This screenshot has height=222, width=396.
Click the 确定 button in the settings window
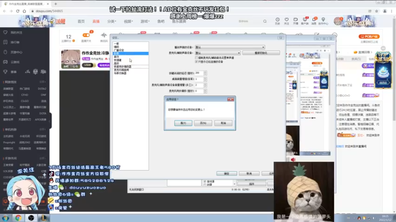click(x=227, y=174)
